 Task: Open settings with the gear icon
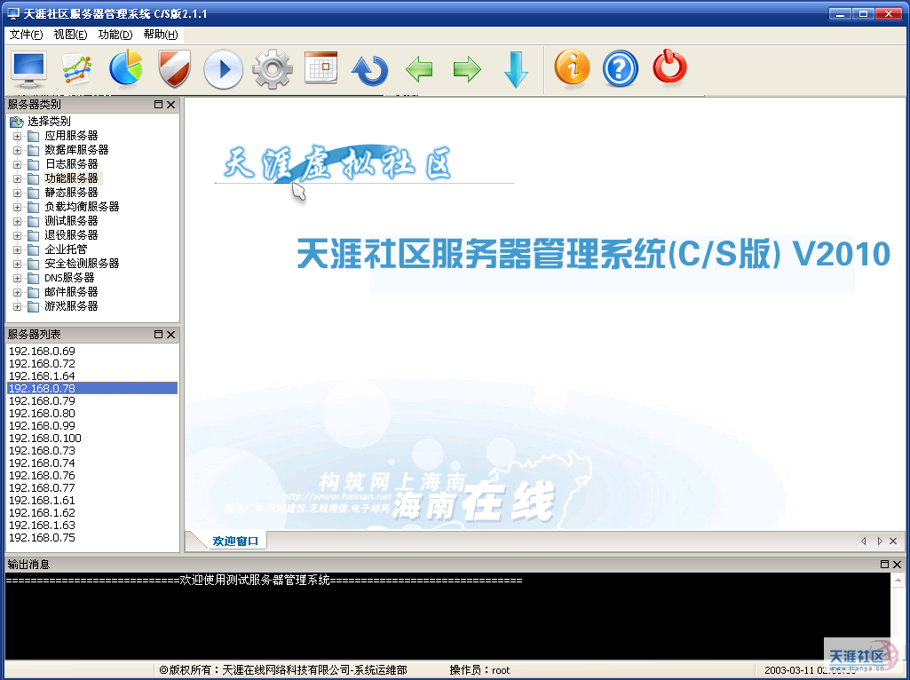point(272,69)
